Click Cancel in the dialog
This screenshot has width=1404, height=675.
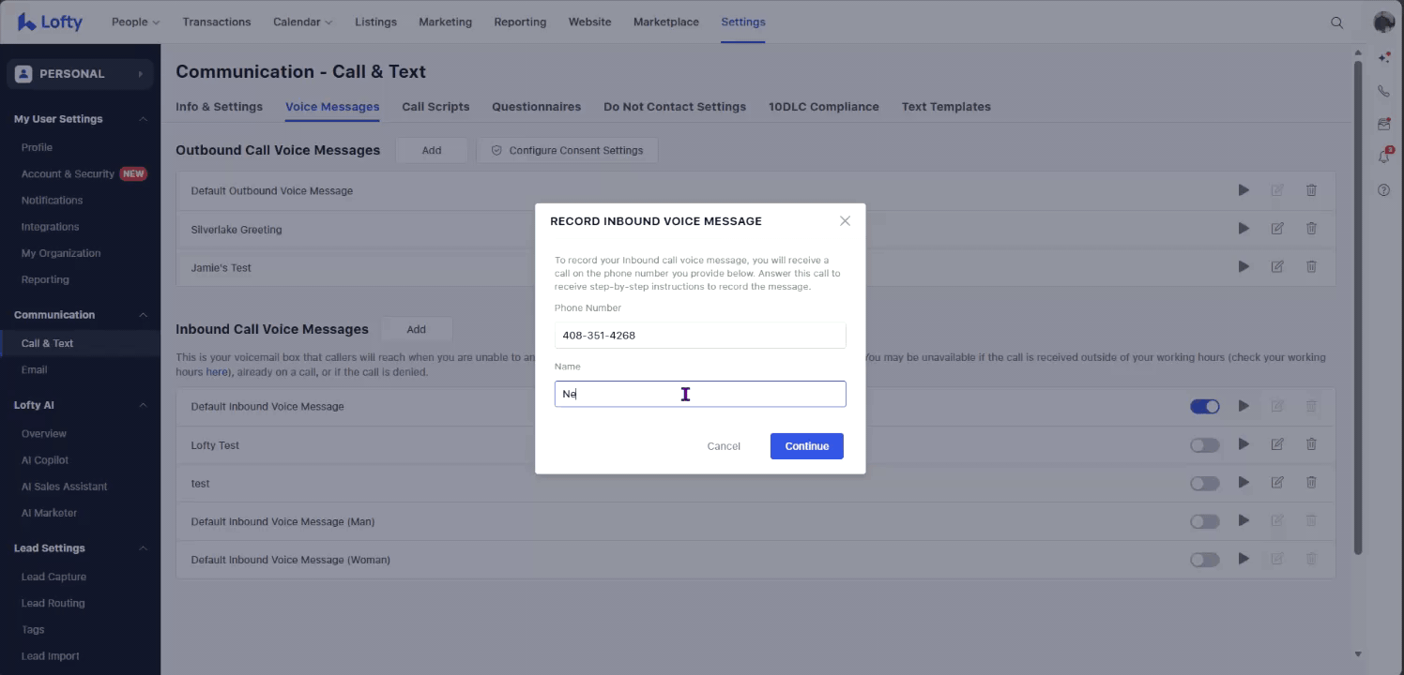(x=723, y=446)
